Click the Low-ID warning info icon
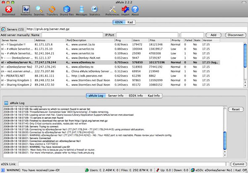The width and height of the screenshot is (248, 173). (3, 170)
